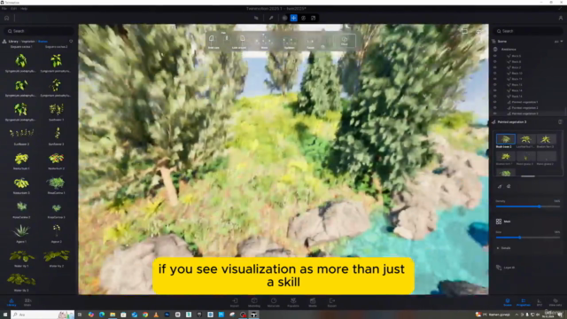
Task: Select the eyedropper picker tool
Action: 271,18
